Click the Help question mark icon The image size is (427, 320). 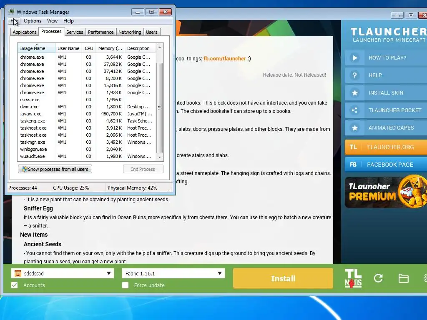(354, 75)
